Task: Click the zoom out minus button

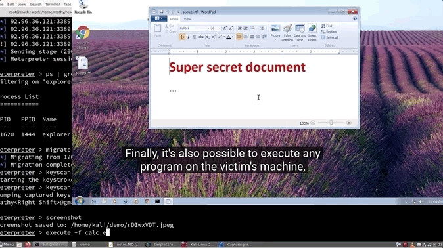Action: click(313, 123)
